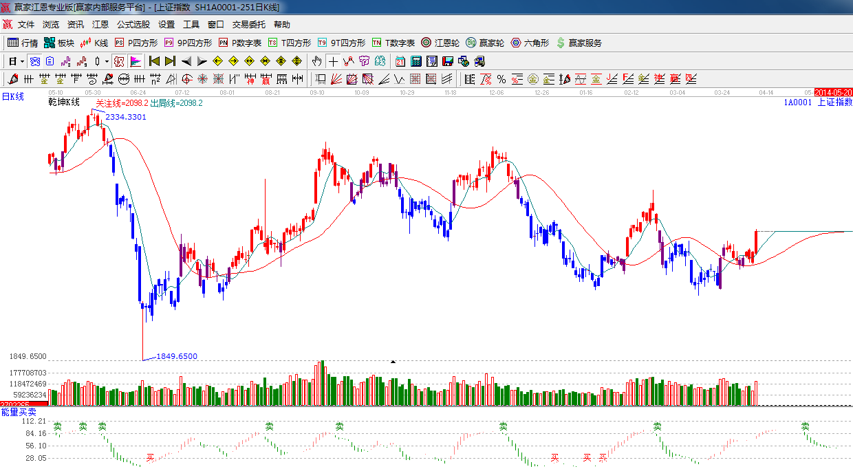Open the 交易委托 menu
Viewport: 853px width, 469px height.
(248, 24)
